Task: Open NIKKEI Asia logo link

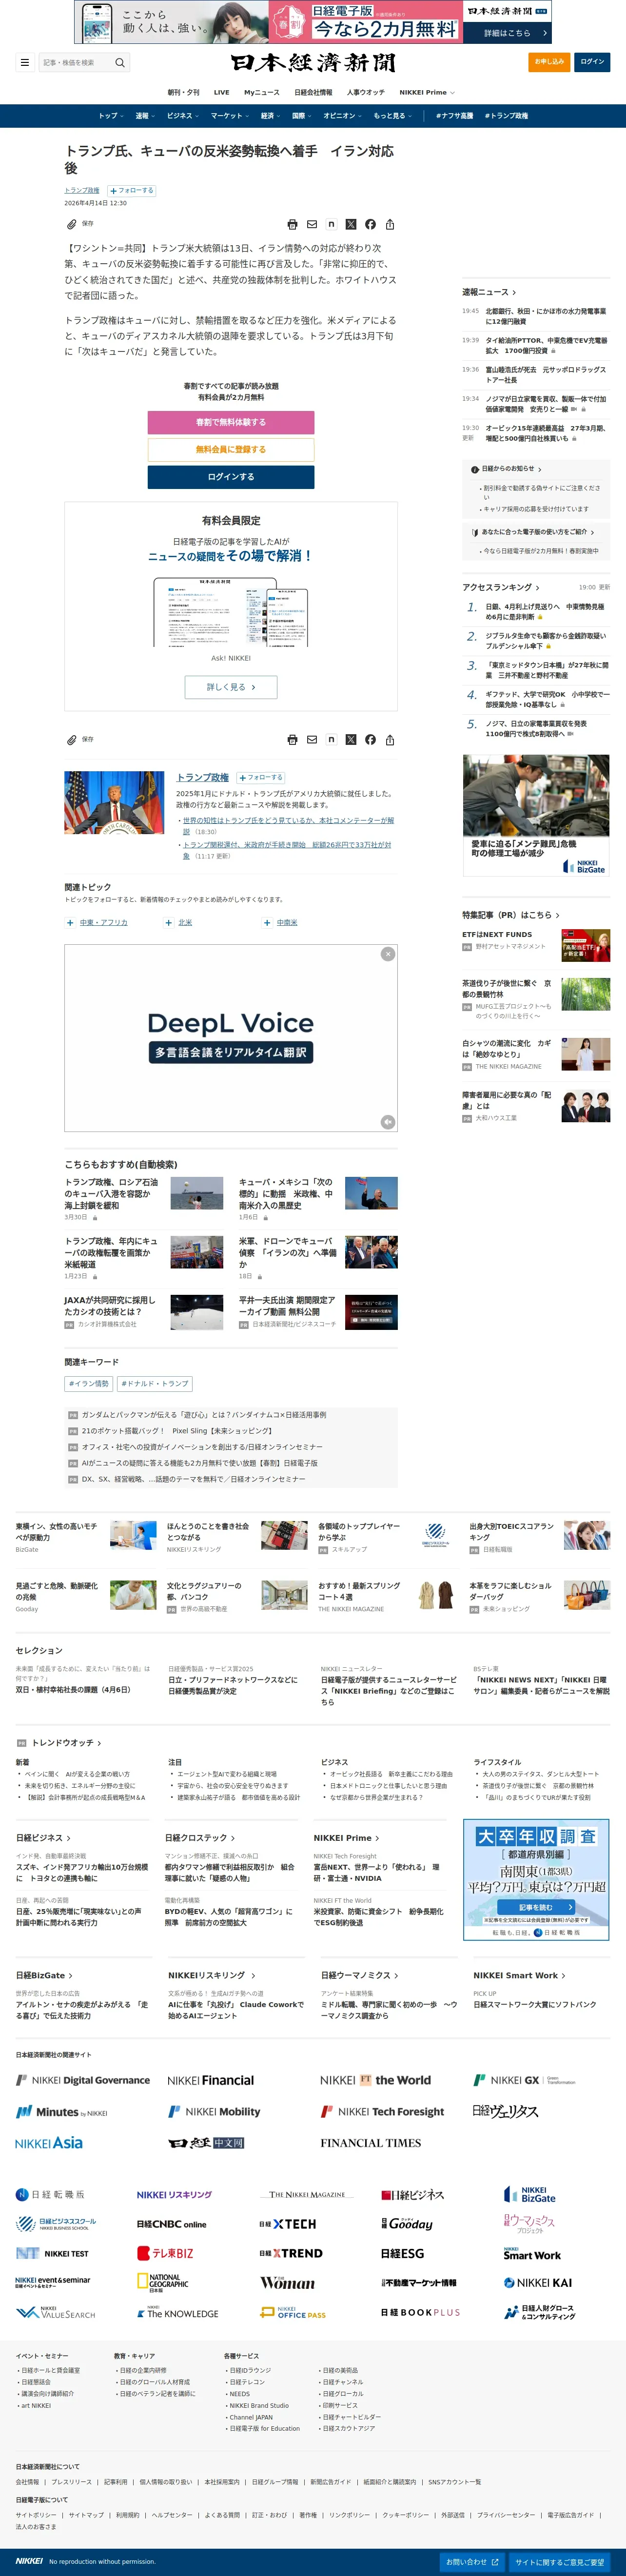Action: (x=49, y=2143)
